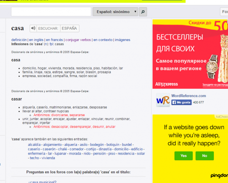Click the Facebook Me gusta button

tap(182, 103)
